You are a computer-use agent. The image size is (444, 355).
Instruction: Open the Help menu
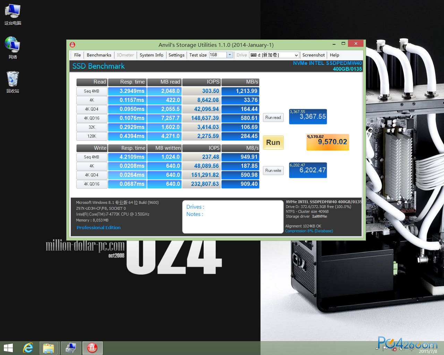tap(334, 55)
